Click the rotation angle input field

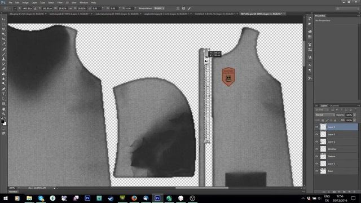coord(96,8)
